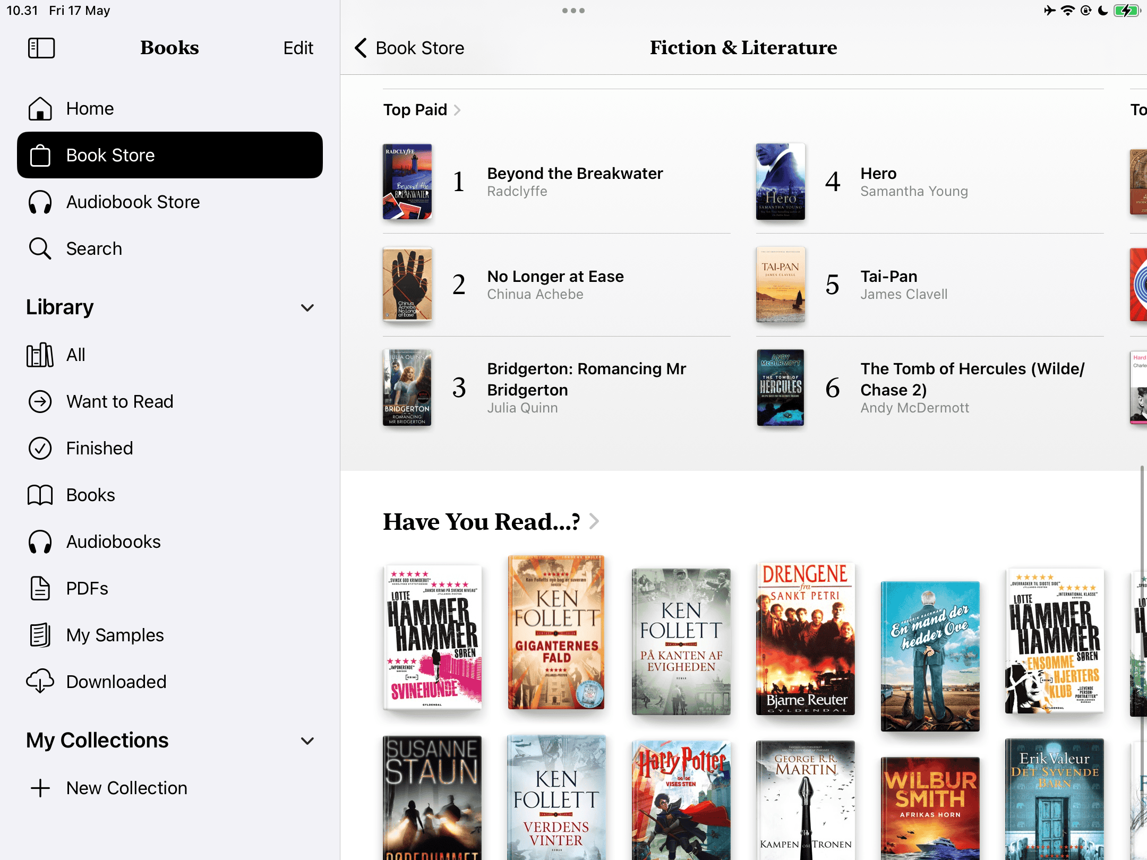This screenshot has width=1147, height=860.
Task: Open the Home section icon
Action: [40, 109]
